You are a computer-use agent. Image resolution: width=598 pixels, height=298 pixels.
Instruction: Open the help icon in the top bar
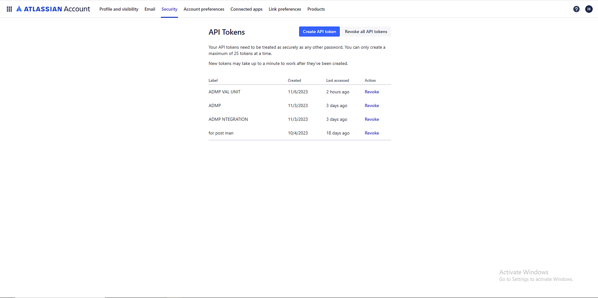coord(576,9)
